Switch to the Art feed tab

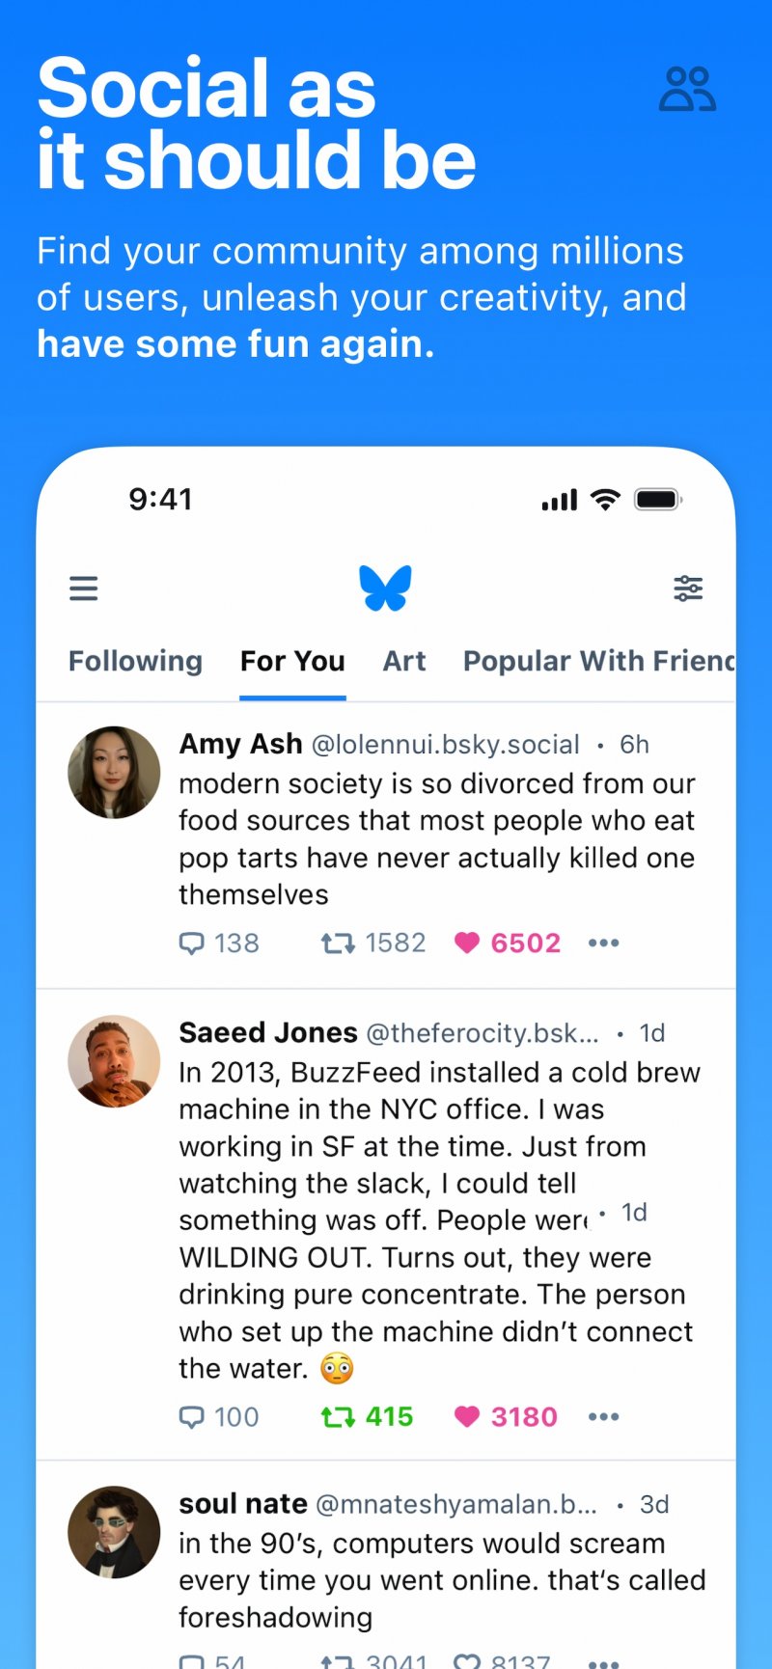(404, 661)
